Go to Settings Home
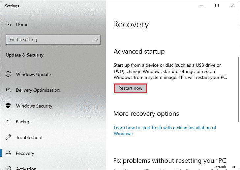The width and height of the screenshot is (240, 170). [x=22, y=24]
